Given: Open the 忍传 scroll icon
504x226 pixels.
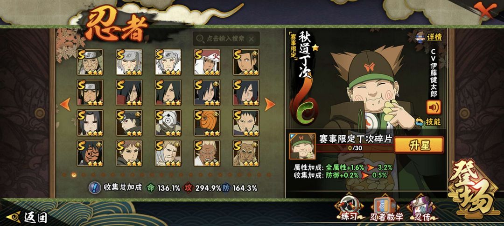Looking at the screenshot, I should tap(421, 209).
